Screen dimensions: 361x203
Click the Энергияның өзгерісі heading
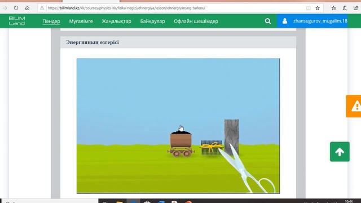[x=92, y=42]
